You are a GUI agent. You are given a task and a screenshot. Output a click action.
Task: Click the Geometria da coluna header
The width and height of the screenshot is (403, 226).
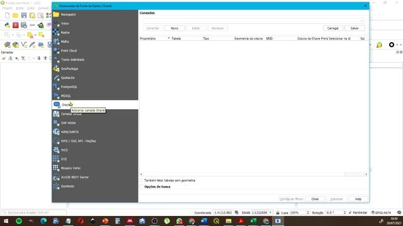(249, 38)
